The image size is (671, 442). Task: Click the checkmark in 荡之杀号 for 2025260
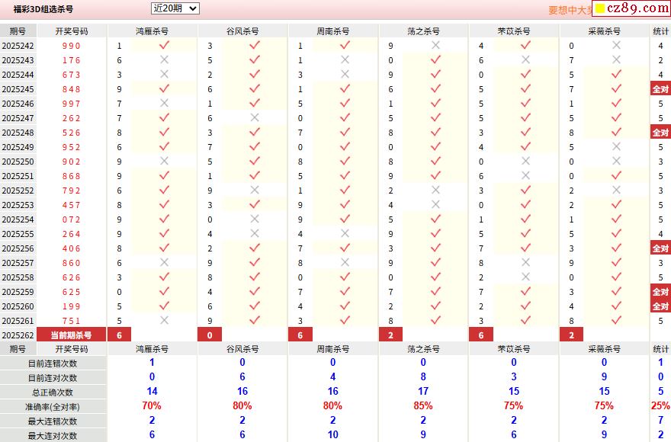coord(435,306)
